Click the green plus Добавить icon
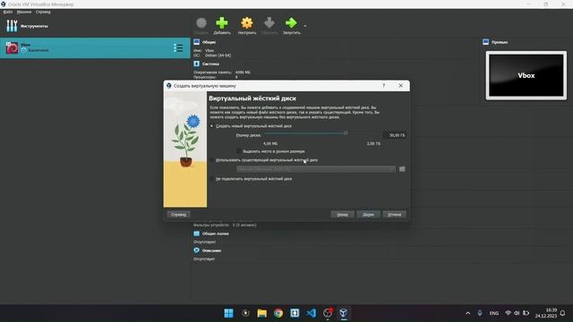The width and height of the screenshot is (573, 322). (x=222, y=23)
